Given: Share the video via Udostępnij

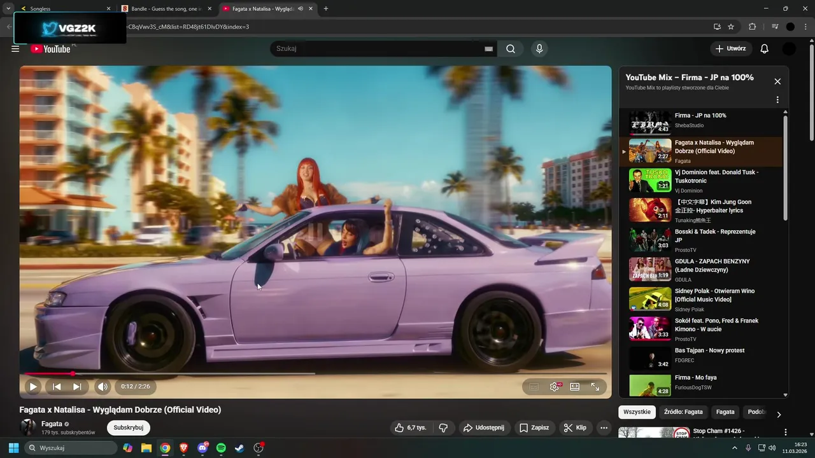Looking at the screenshot, I should point(483,428).
